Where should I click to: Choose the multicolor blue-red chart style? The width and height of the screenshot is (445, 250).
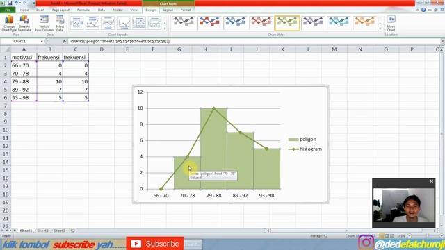[209, 23]
